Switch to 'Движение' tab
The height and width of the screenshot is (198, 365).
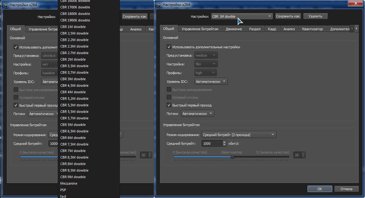coord(234,29)
